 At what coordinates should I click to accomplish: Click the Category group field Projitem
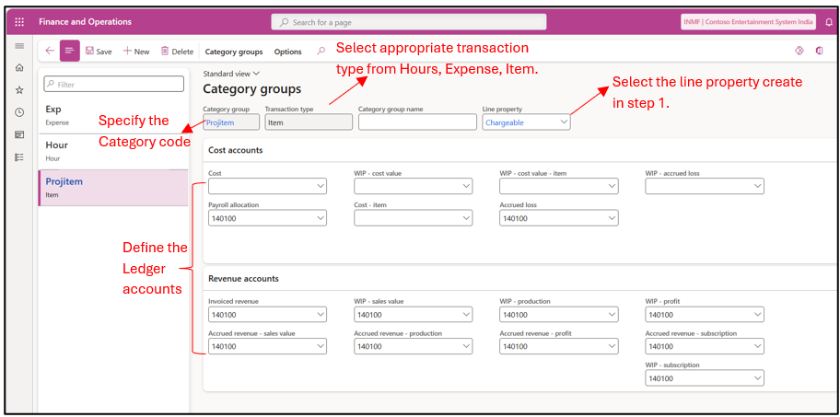[231, 122]
